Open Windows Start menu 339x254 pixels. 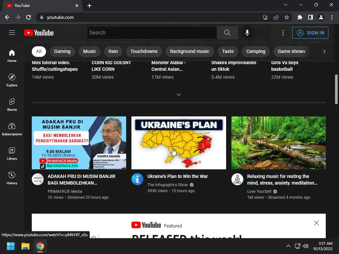point(11,246)
